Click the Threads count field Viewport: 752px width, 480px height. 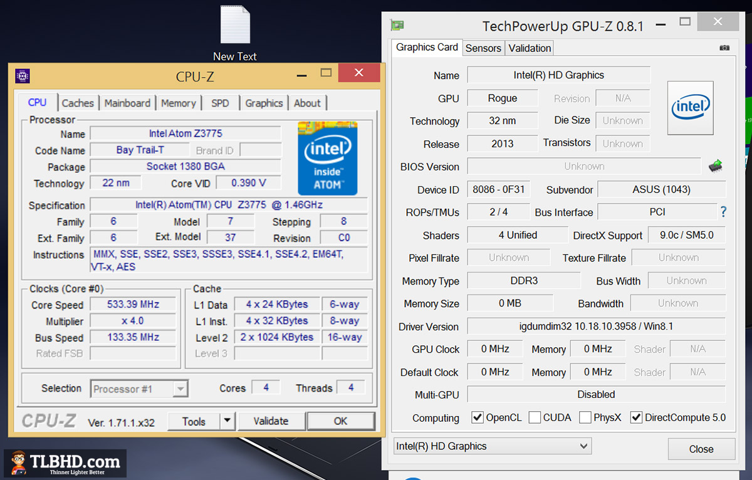coord(351,388)
